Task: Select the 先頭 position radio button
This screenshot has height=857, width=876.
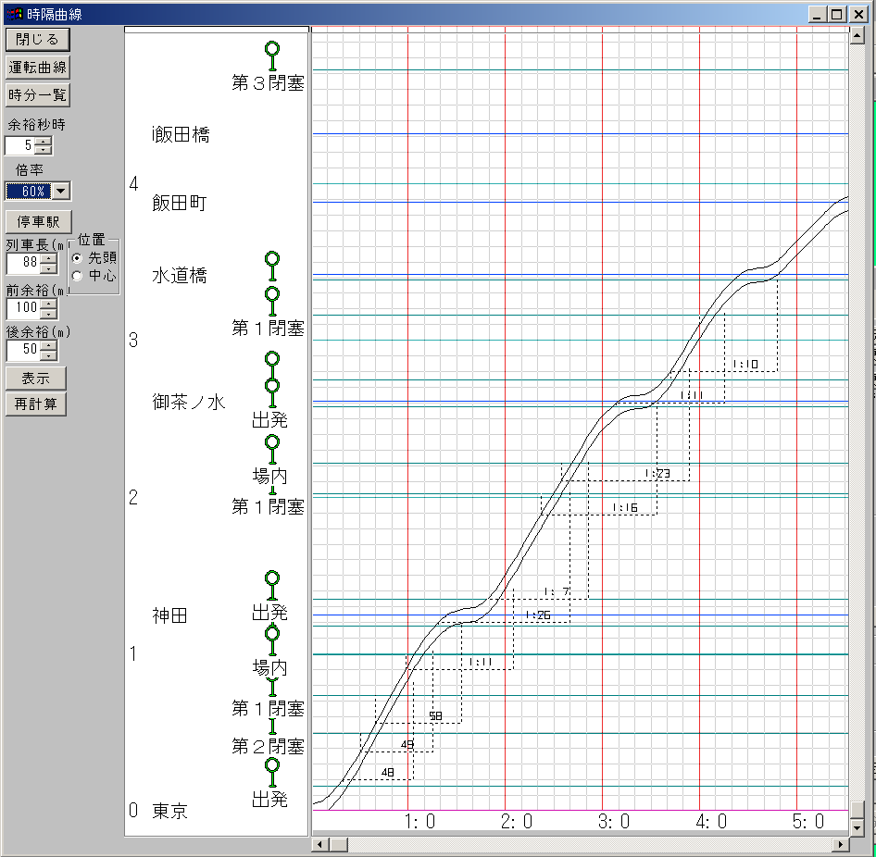Action: (x=78, y=258)
